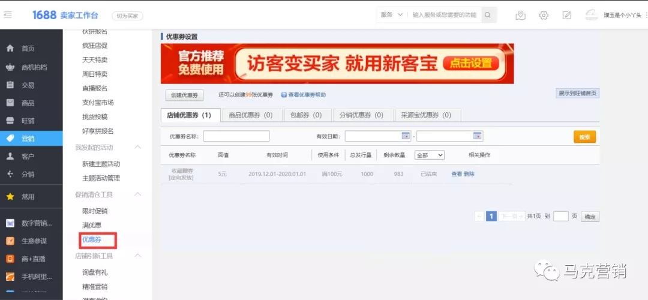Collapse the sidebar with hamburger icon
This screenshot has width=648, height=300.
pos(8,15)
